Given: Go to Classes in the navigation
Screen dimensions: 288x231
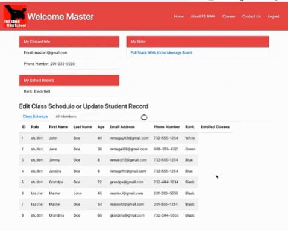Looking at the screenshot, I should click(228, 16).
